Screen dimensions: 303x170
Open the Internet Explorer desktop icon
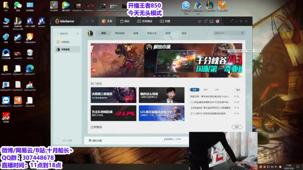pos(186,7)
